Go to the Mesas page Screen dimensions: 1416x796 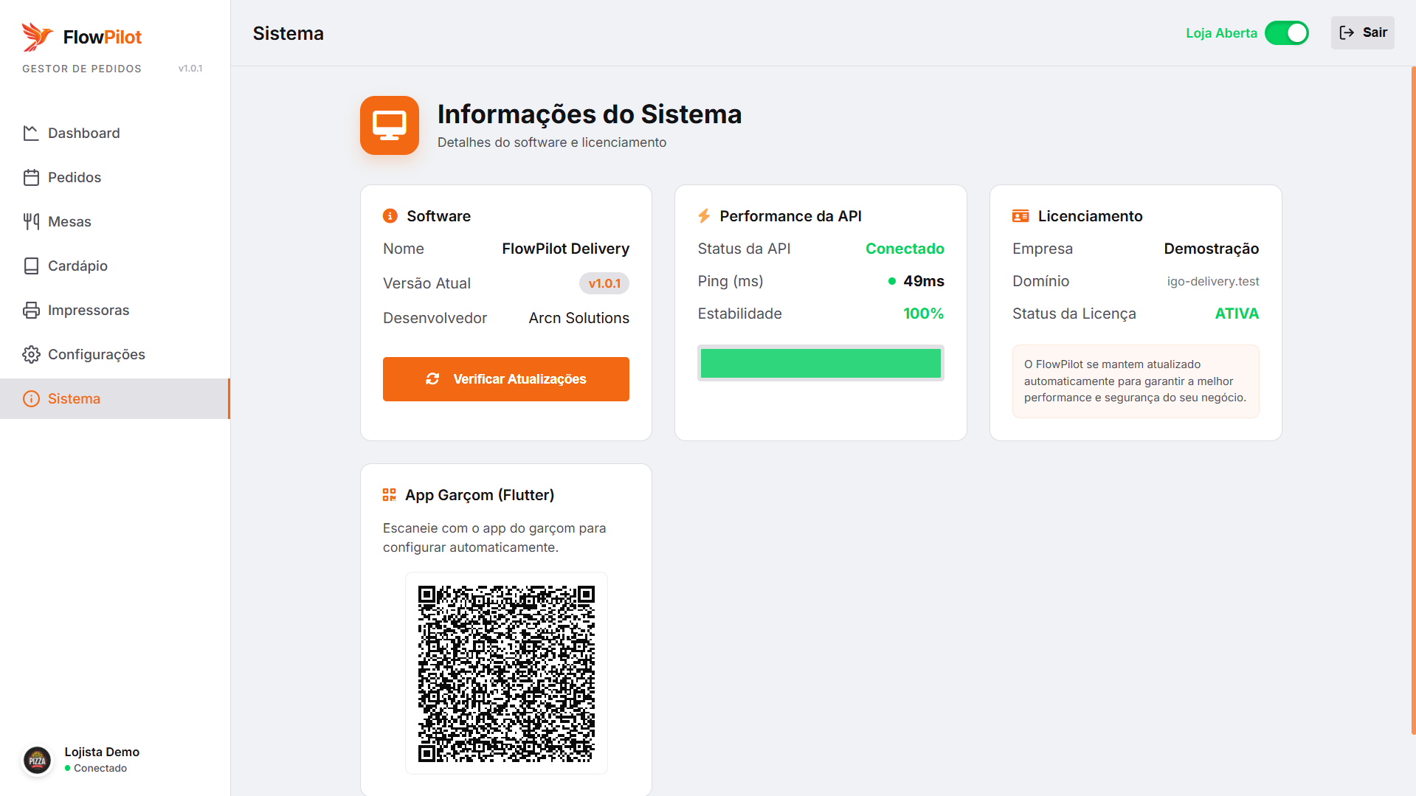(x=69, y=221)
